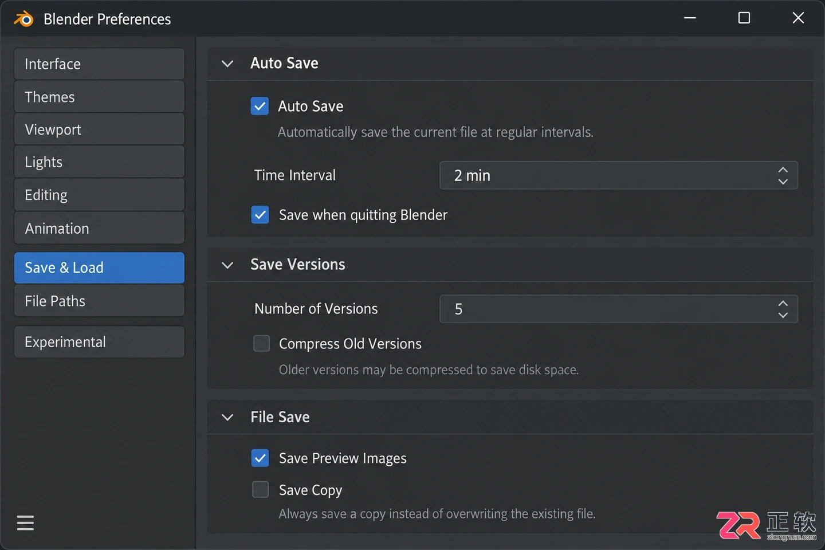
Task: Enable the Save Copy option
Action: pos(261,489)
